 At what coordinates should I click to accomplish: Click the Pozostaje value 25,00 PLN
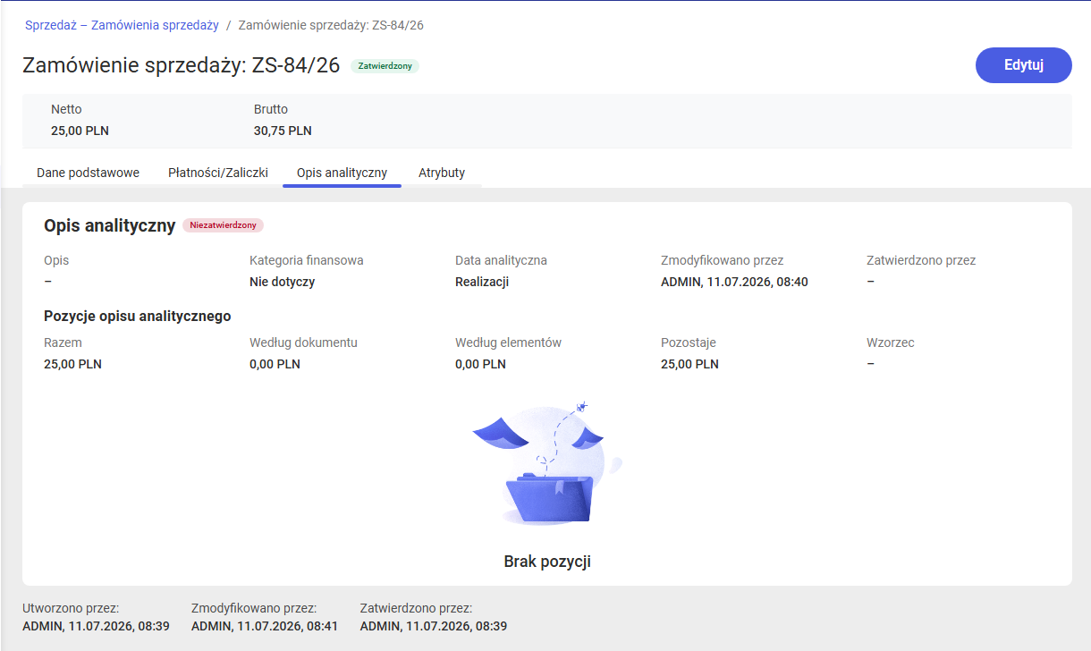click(689, 364)
